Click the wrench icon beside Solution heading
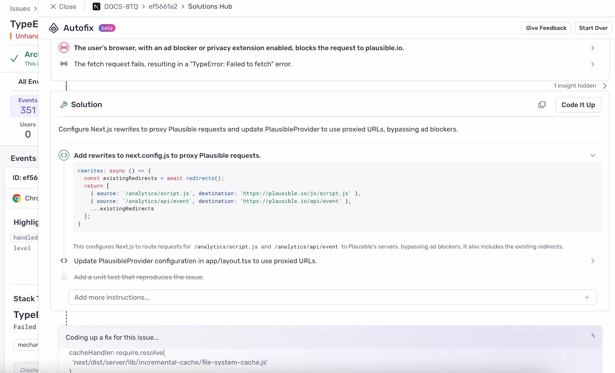This screenshot has width=615, height=373. (64, 105)
